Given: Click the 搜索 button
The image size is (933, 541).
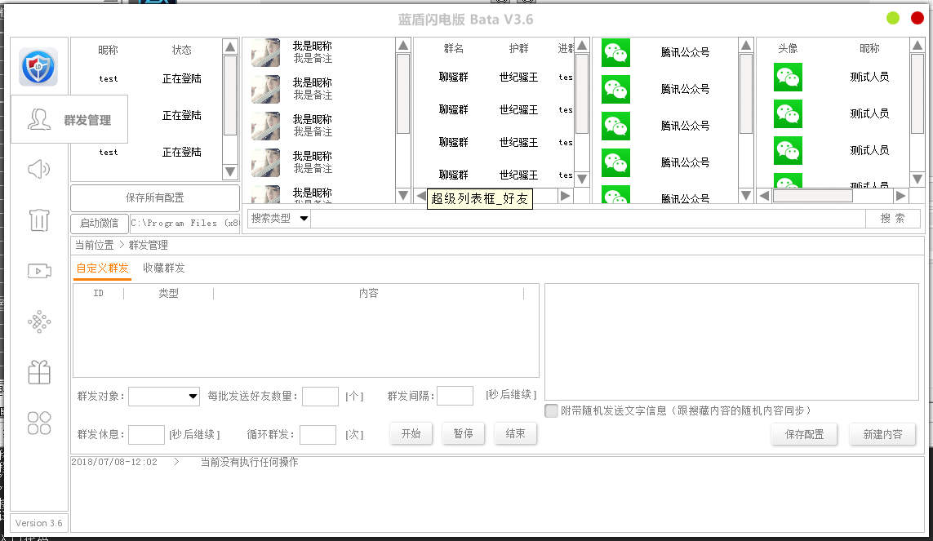Looking at the screenshot, I should pyautogui.click(x=892, y=218).
